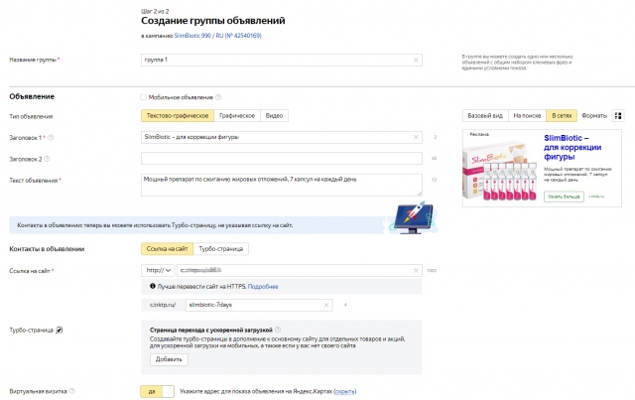Open help icon next to Заголовок 2
The height and width of the screenshot is (400, 635).
[47, 159]
